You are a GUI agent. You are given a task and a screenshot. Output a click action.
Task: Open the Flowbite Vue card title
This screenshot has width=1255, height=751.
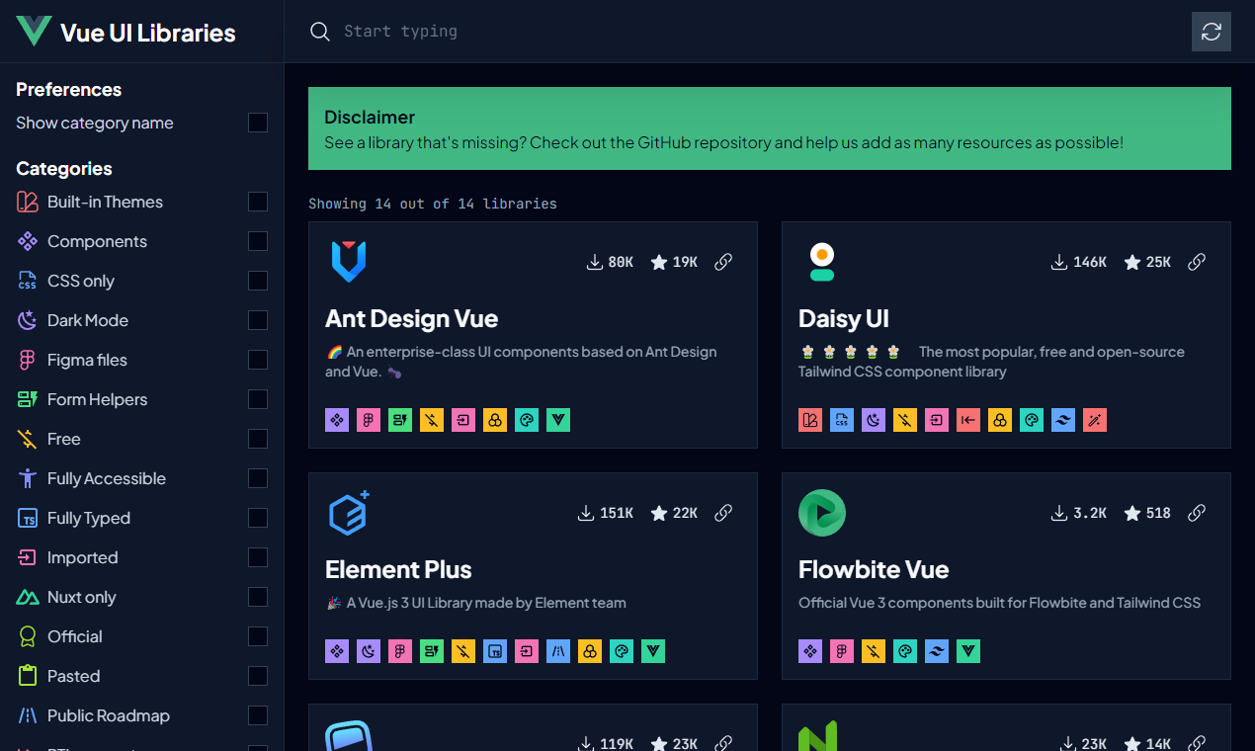874,570
